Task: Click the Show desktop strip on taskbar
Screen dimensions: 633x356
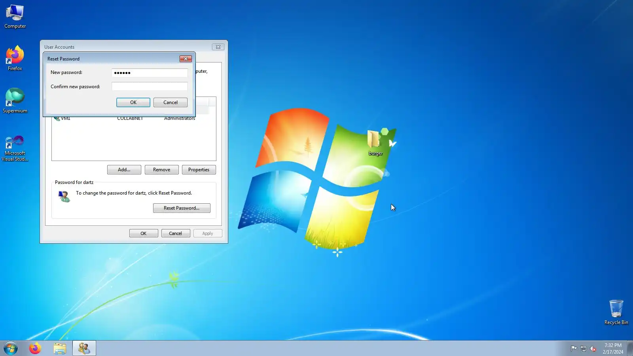Action: point(630,348)
